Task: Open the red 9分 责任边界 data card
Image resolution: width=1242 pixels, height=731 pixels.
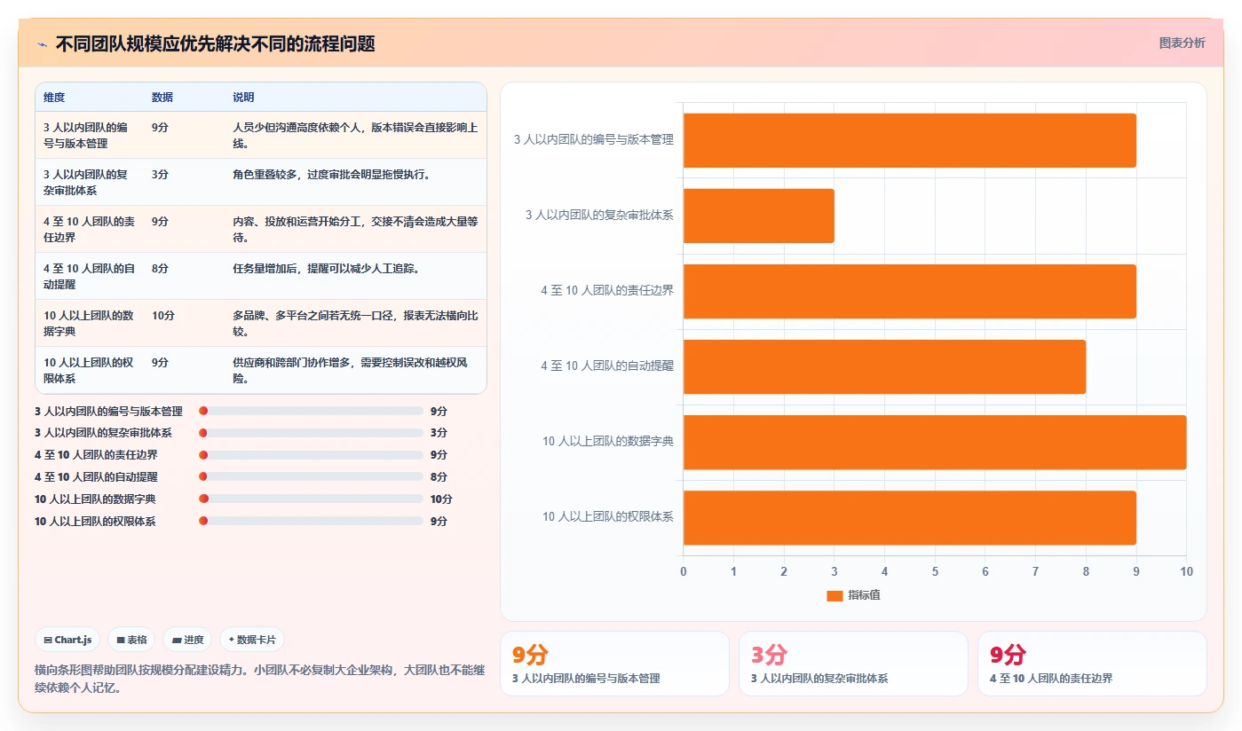Action: tap(1092, 664)
